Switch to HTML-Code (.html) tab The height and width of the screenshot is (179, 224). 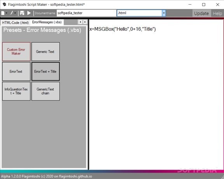(x=15, y=23)
